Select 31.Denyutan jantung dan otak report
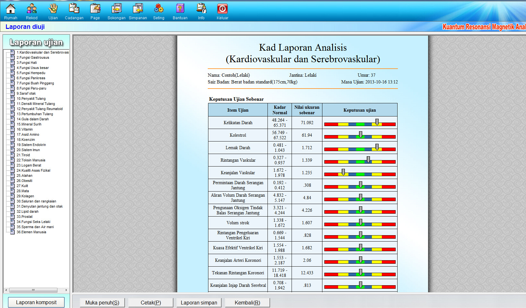This screenshot has height=308, width=526. tap(40, 206)
